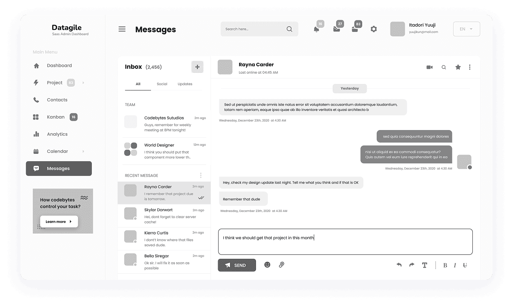
Task: Attach a file to the message
Action: tap(282, 265)
